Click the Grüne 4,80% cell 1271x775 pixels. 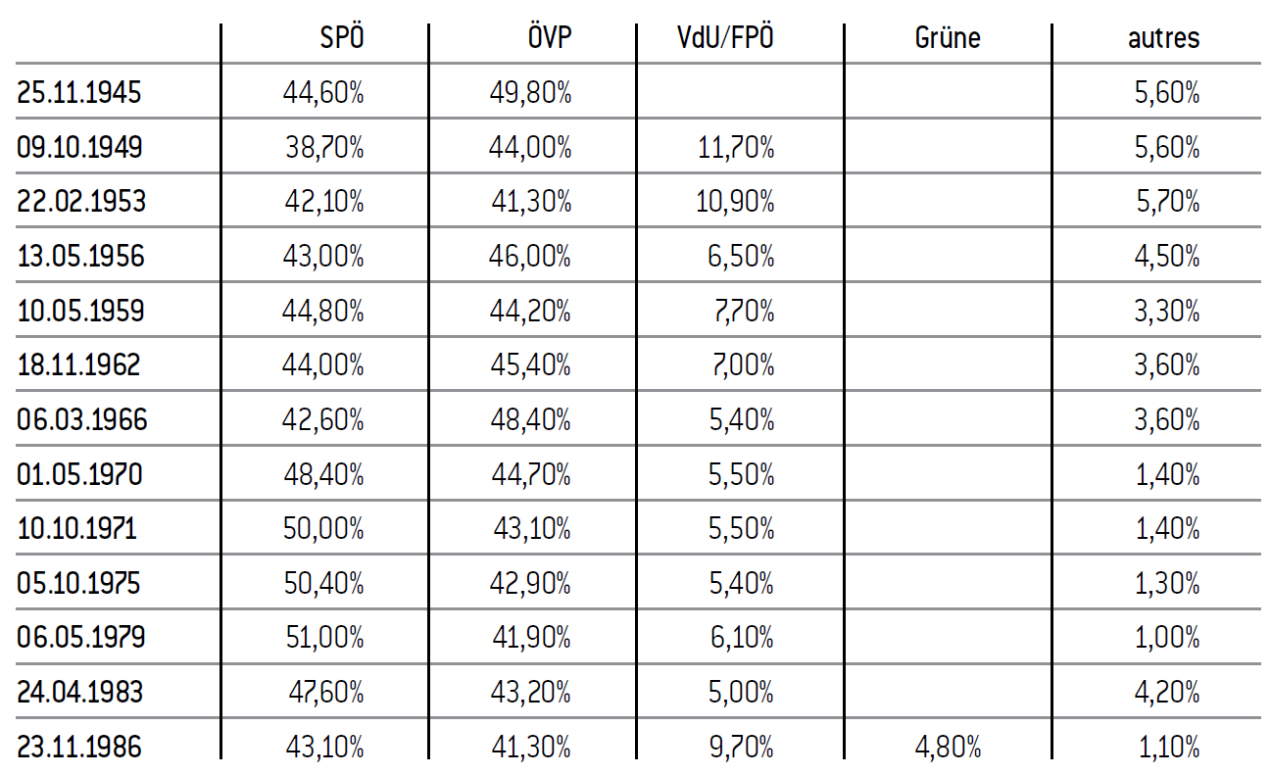[947, 747]
